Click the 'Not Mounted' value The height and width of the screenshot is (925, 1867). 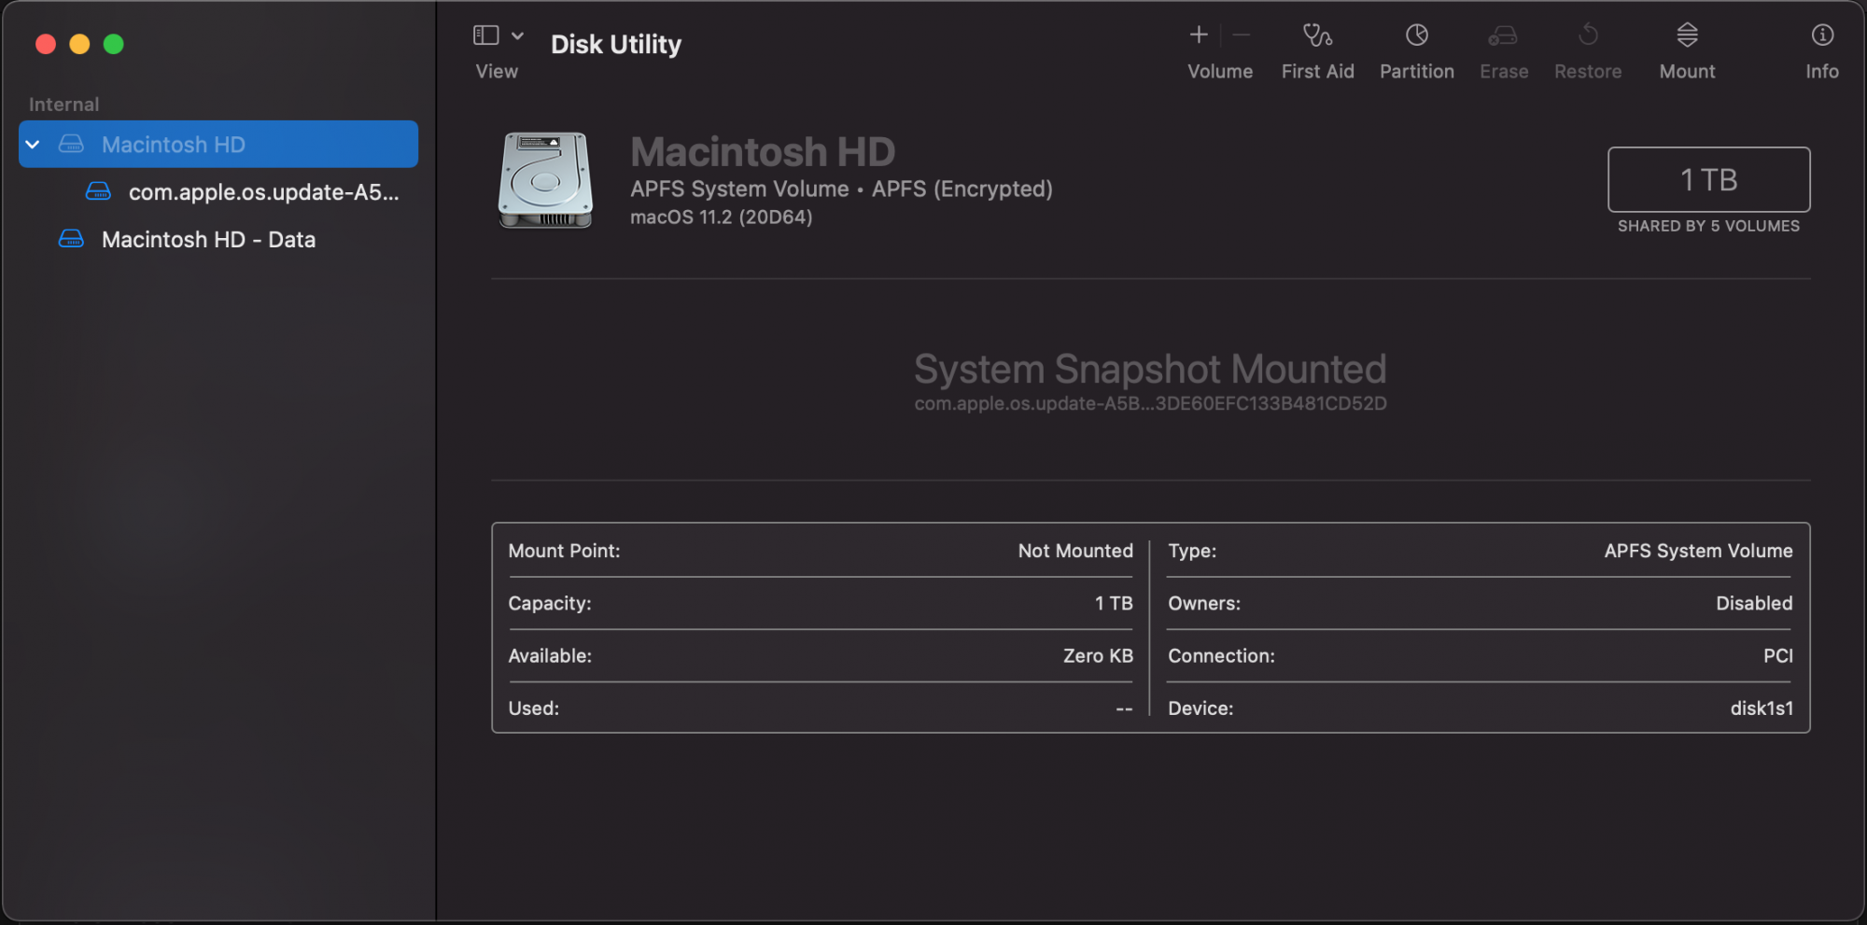pyautogui.click(x=1075, y=551)
